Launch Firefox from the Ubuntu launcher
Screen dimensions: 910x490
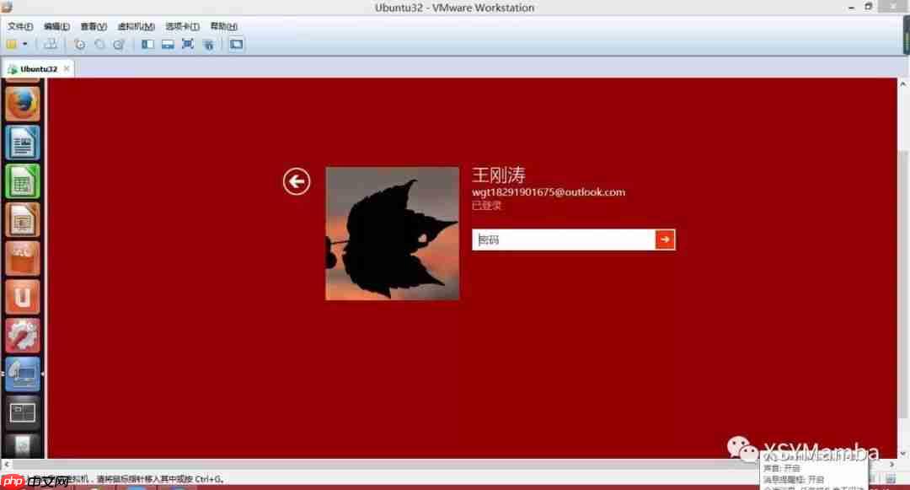coord(23,104)
